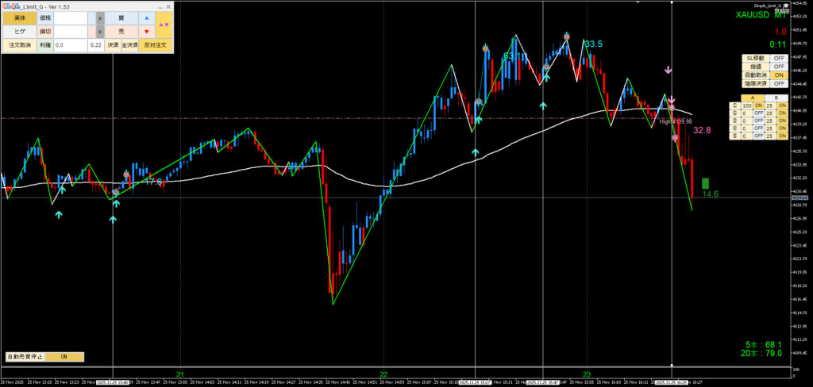Clear the 損切 field with its x icon
The image size is (813, 387).
click(99, 32)
